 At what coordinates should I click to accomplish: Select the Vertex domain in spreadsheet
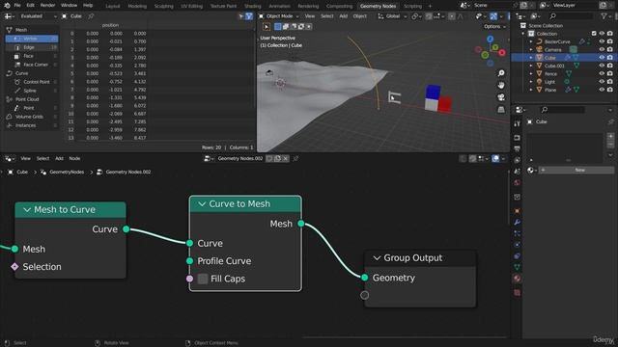pyautogui.click(x=32, y=39)
